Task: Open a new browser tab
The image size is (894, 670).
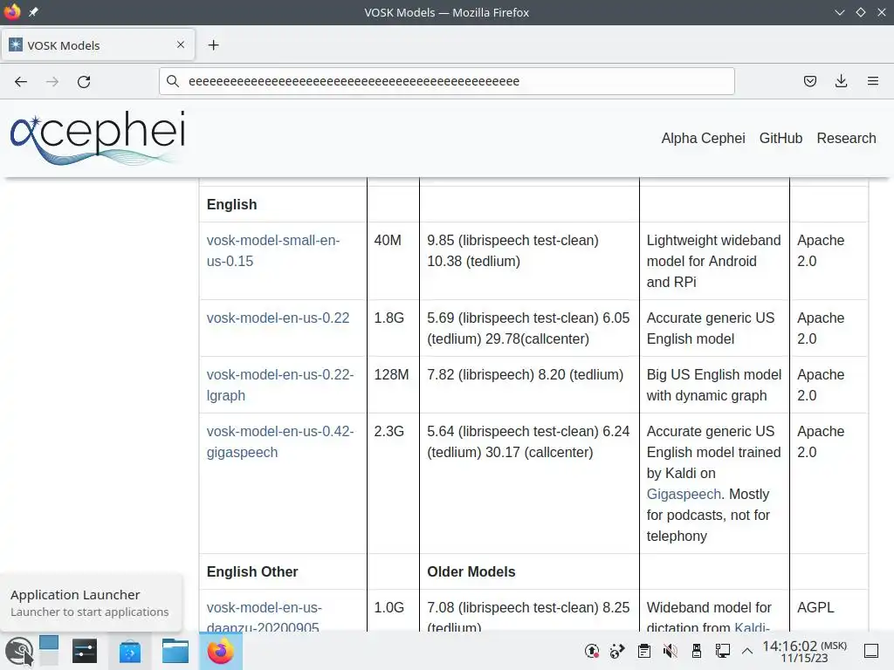Action: tap(213, 45)
